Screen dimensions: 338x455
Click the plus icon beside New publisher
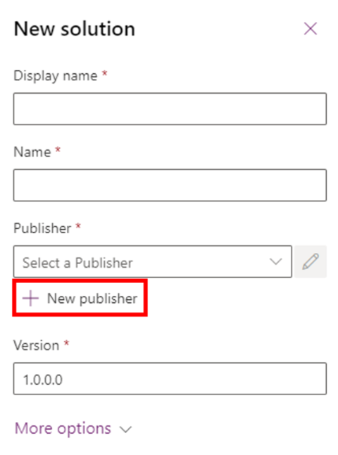click(30, 299)
